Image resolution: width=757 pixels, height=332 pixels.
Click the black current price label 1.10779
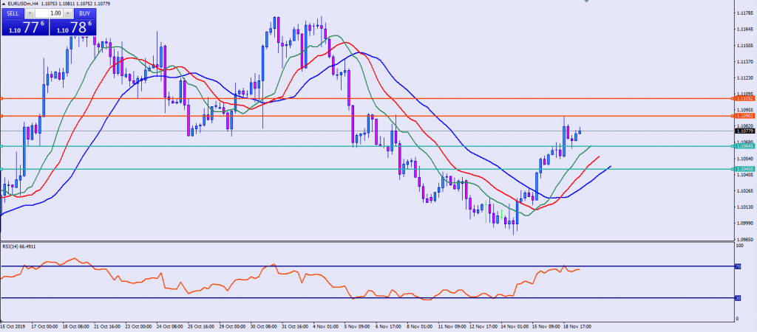click(x=744, y=131)
